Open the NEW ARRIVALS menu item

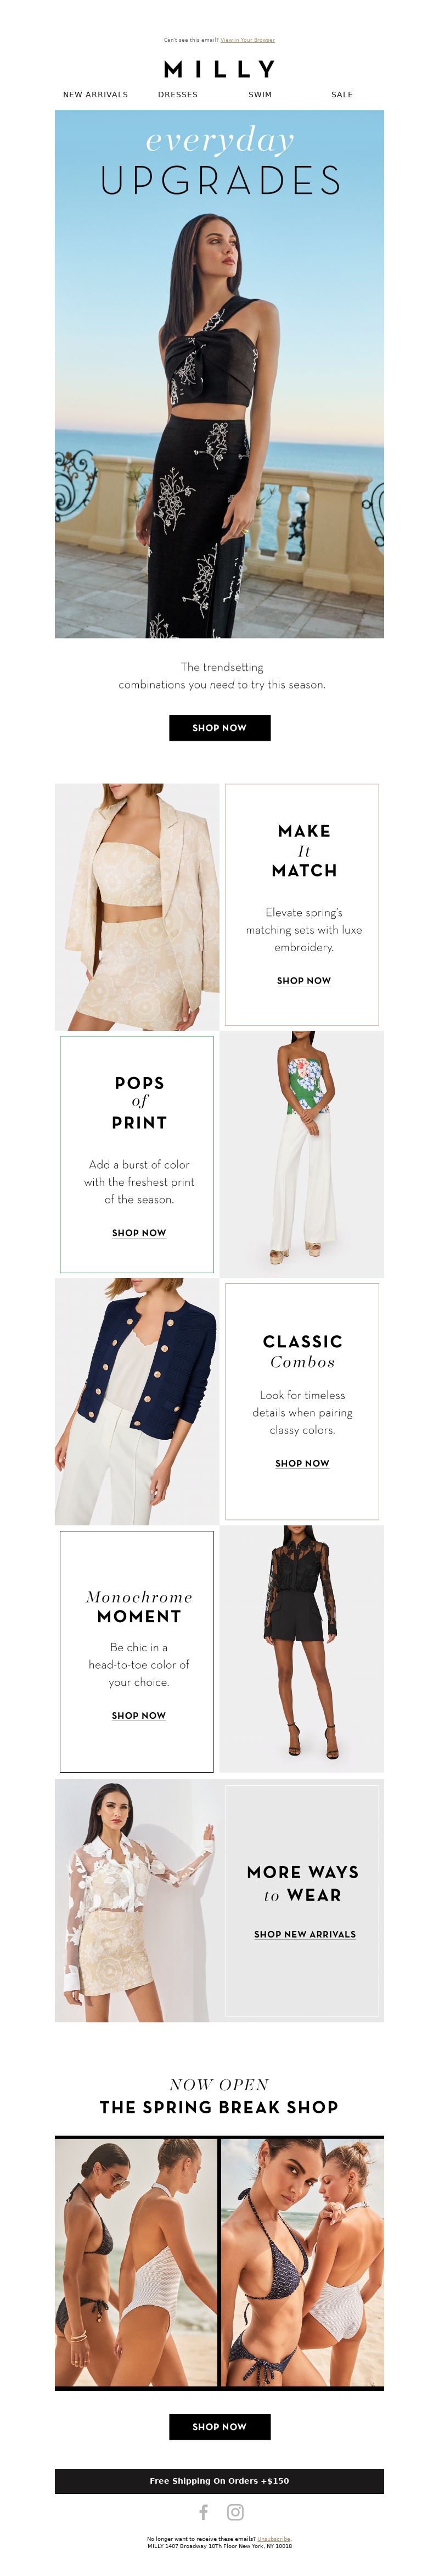pos(96,95)
